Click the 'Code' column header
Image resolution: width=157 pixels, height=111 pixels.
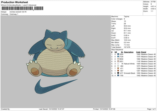[x=138, y=52]
